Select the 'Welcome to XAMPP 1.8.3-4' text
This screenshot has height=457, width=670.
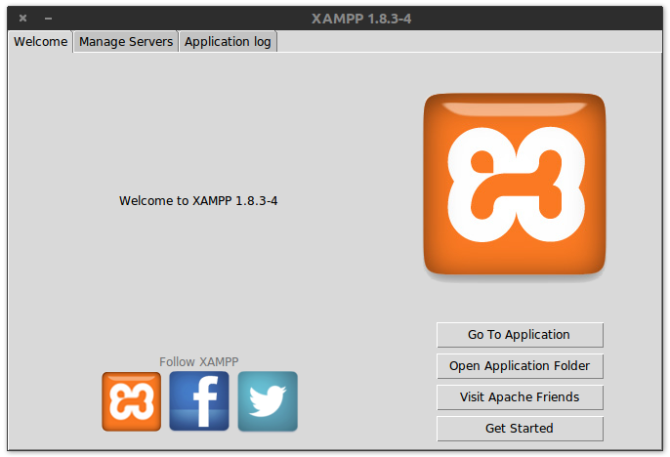(x=198, y=201)
